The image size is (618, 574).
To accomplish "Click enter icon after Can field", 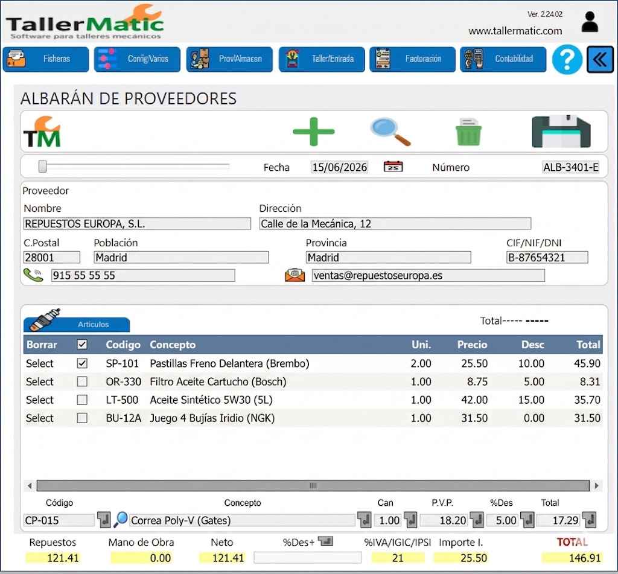I will (410, 520).
